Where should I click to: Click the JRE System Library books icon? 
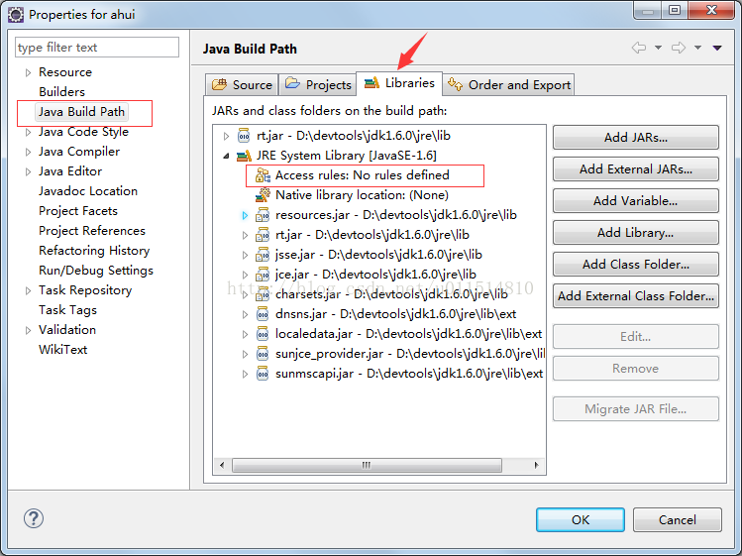pyautogui.click(x=244, y=156)
